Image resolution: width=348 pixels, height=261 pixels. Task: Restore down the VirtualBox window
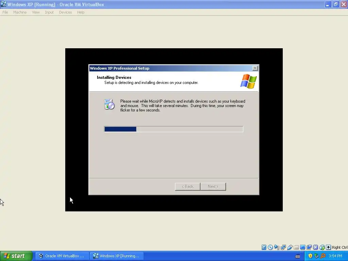(x=336, y=4)
